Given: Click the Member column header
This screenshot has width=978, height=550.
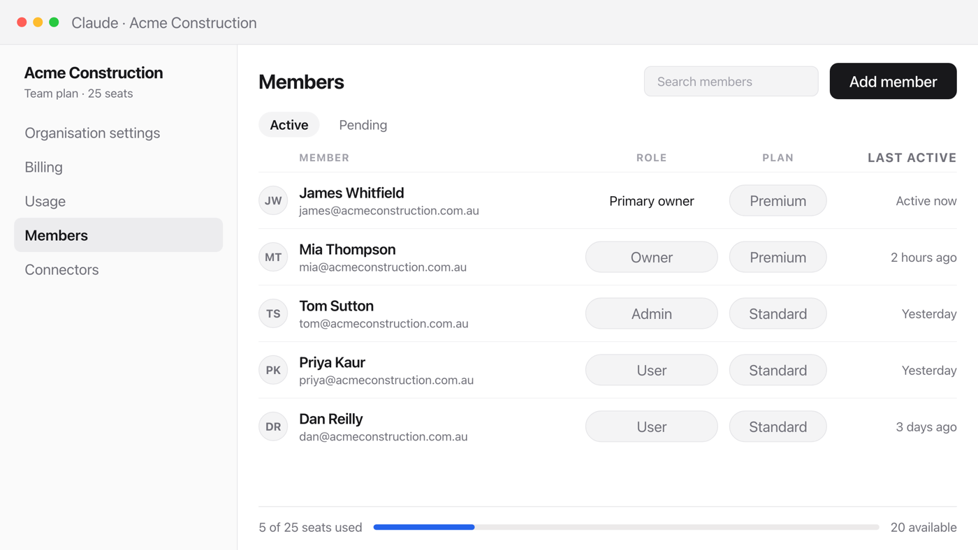Looking at the screenshot, I should [x=324, y=158].
